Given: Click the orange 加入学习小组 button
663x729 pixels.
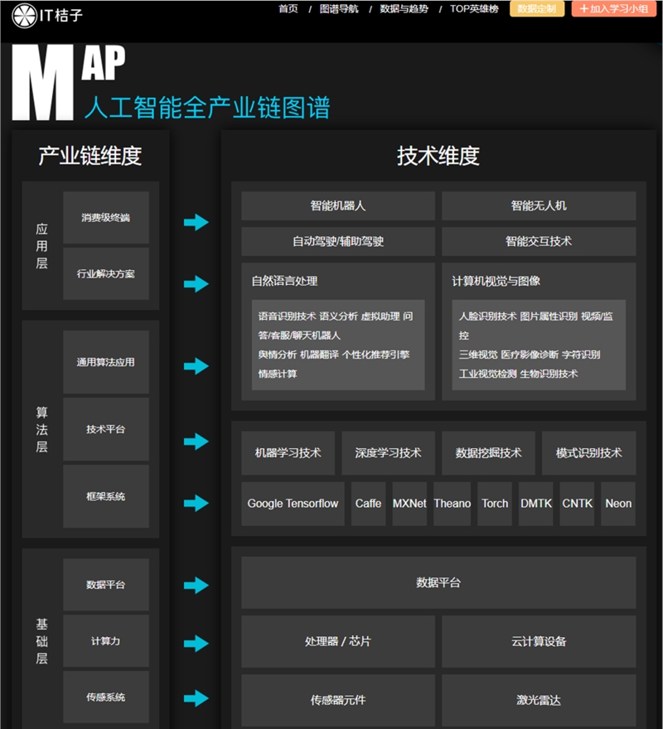Looking at the screenshot, I should click(x=615, y=9).
